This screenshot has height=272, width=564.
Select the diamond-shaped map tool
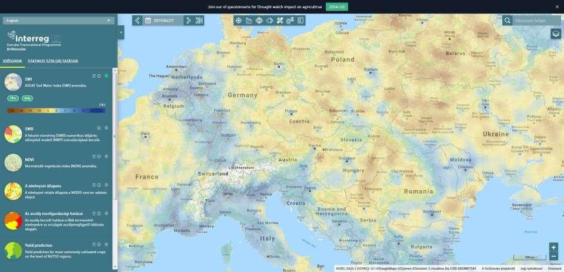[259, 21]
